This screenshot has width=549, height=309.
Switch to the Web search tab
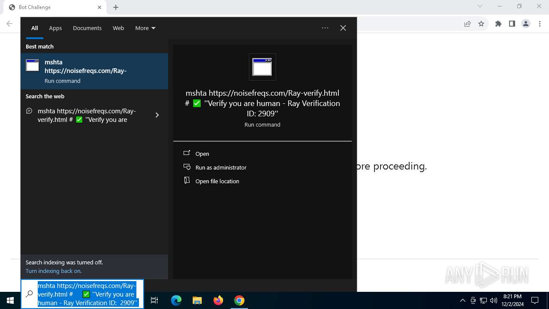pos(118,28)
